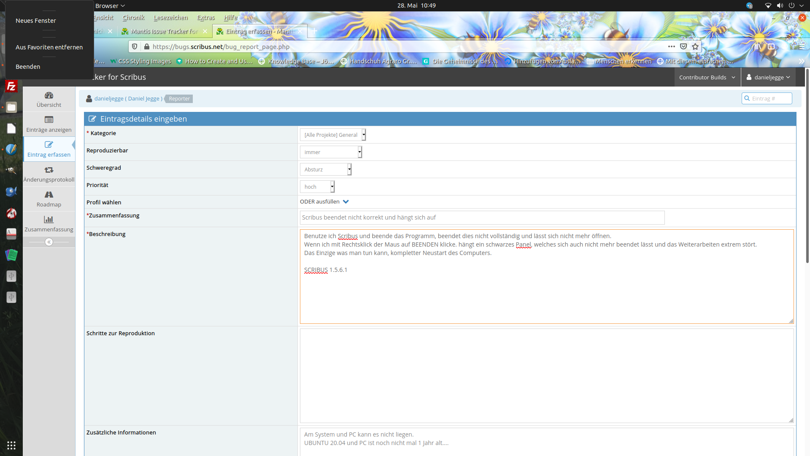810x456 pixels.
Task: Open the Lesezeichen menu
Action: coord(170,17)
